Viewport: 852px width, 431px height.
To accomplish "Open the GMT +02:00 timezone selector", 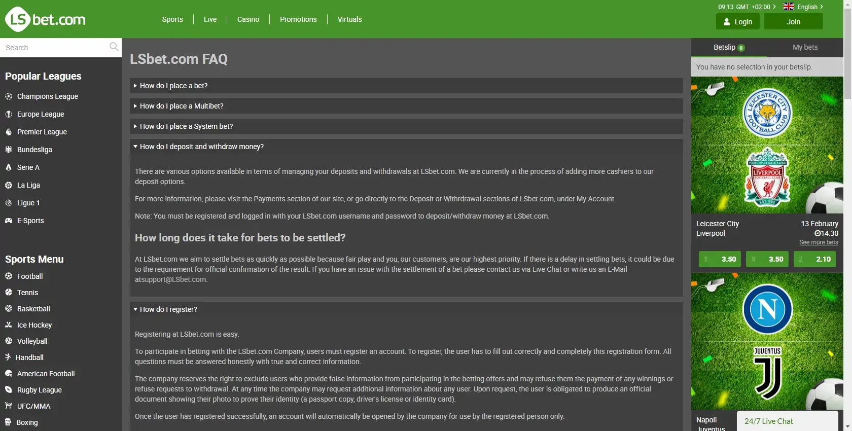I will (747, 7).
